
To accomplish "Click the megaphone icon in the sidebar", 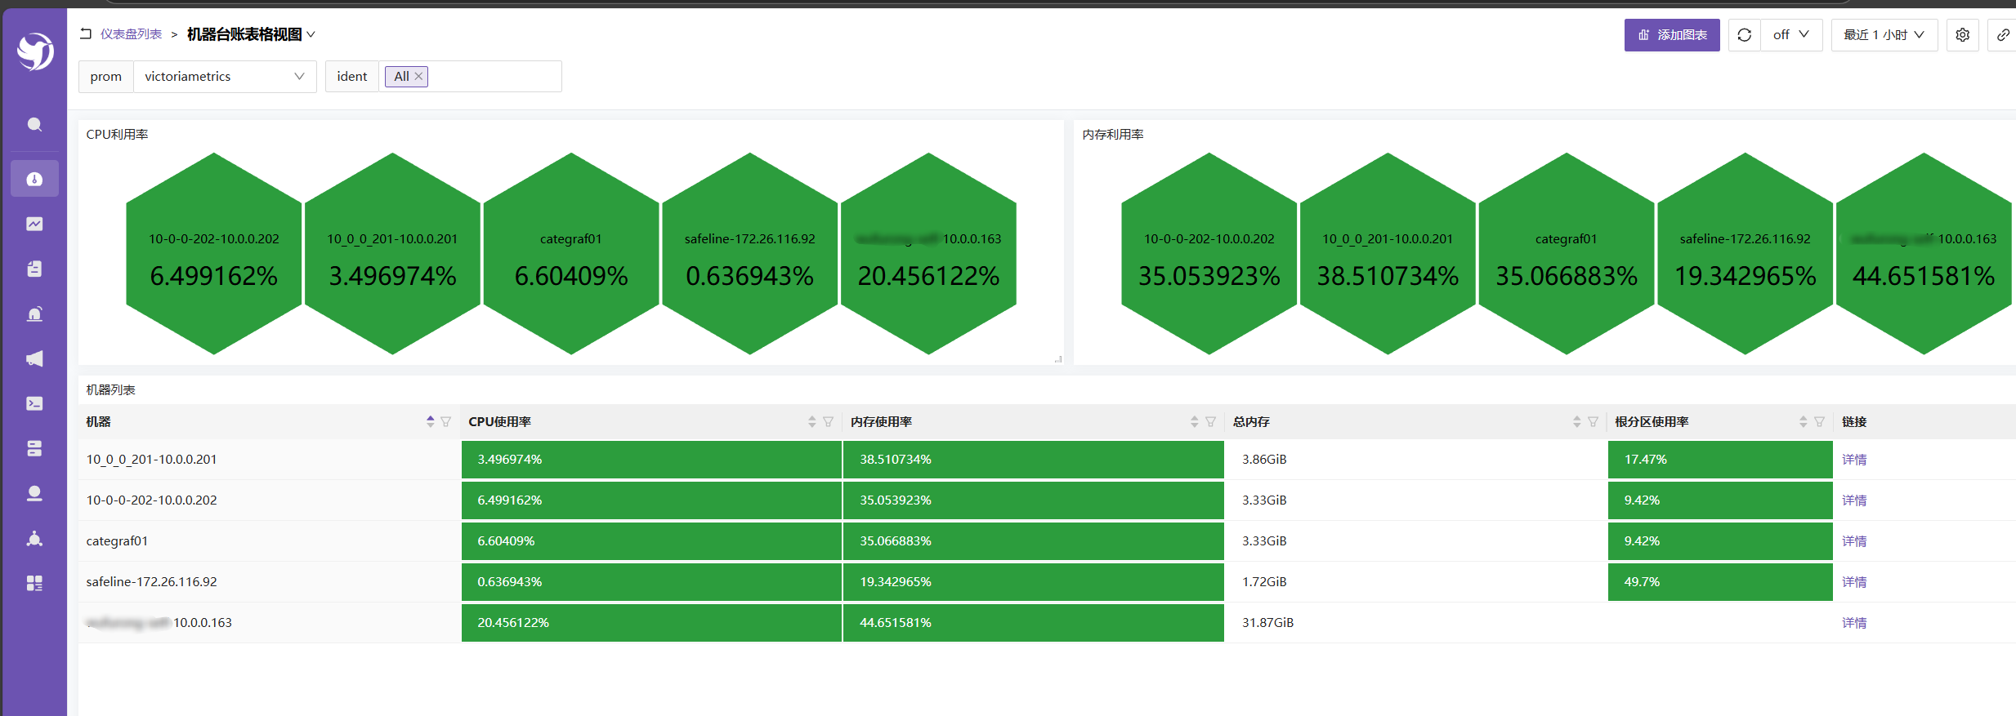I will pyautogui.click(x=34, y=358).
